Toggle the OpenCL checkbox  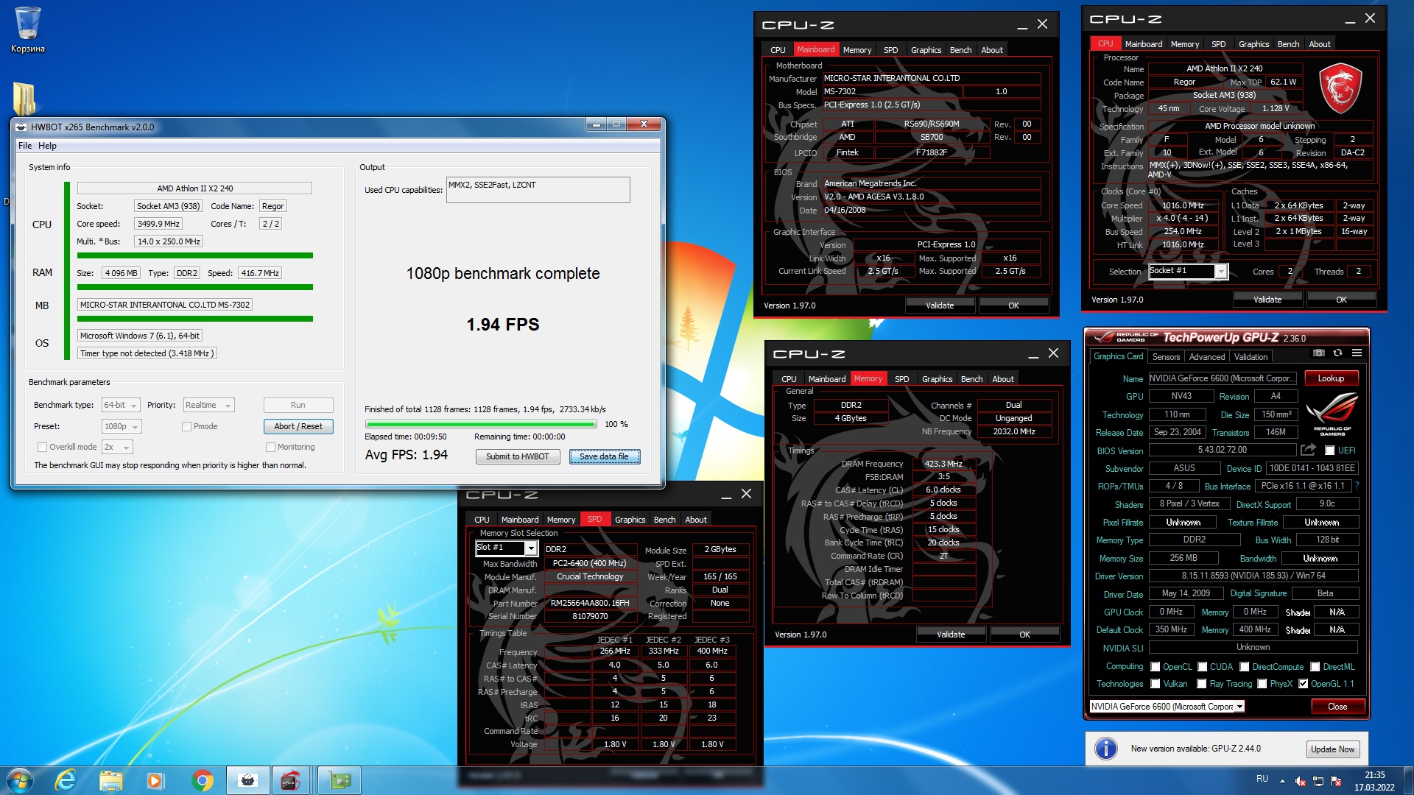tap(1155, 667)
